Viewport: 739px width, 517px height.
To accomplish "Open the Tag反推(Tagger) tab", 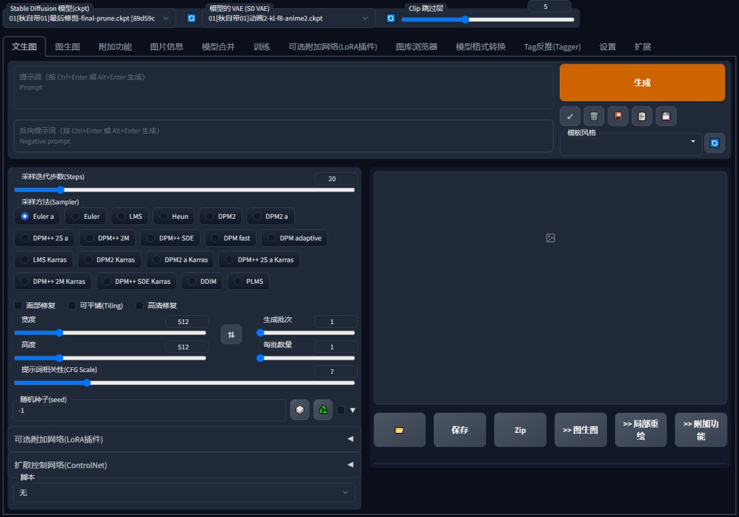I will click(552, 47).
